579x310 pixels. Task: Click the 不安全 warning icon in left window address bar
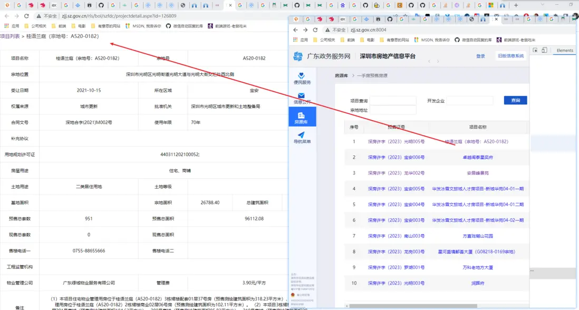pyautogui.click(x=38, y=16)
